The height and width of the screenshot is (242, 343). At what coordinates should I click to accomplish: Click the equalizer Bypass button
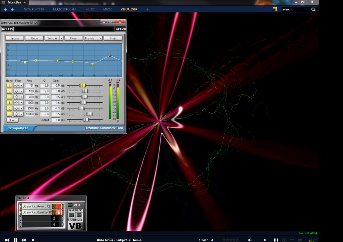tap(15, 38)
